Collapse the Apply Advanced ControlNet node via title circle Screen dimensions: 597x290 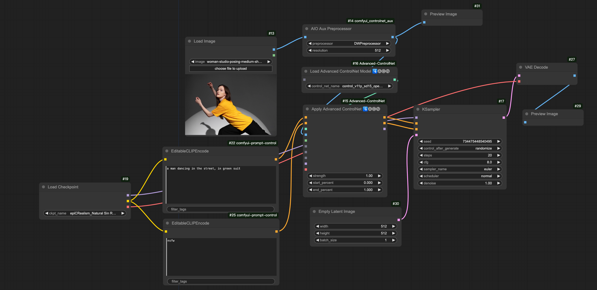pos(308,109)
